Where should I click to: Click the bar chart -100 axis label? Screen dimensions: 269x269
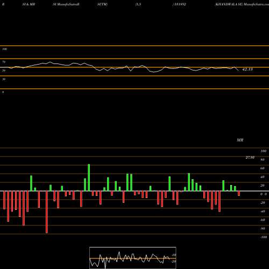[263, 237]
